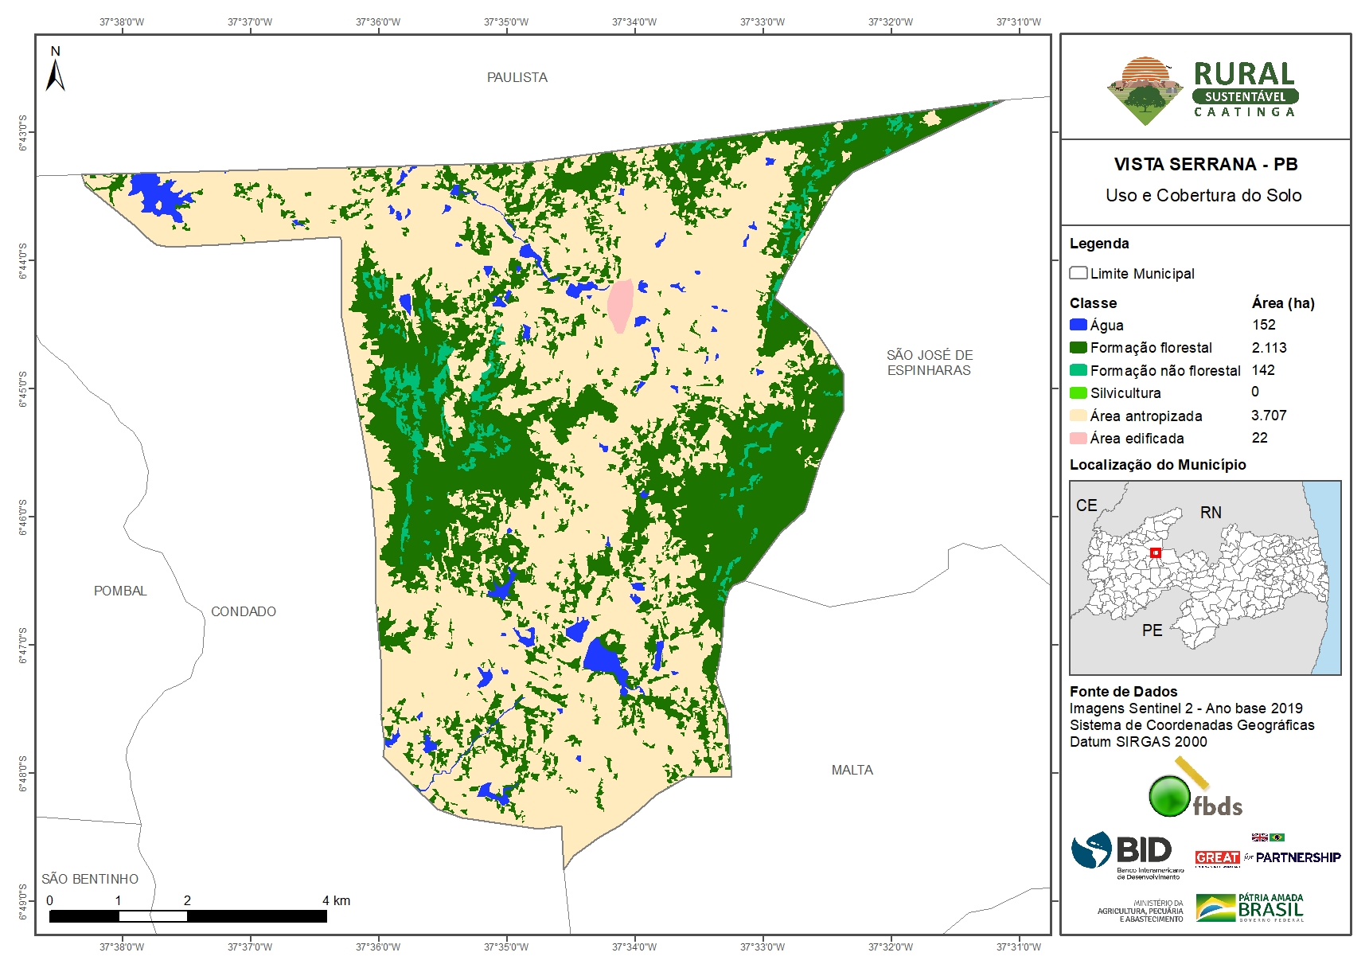Viewport: 1369px width, 968px height.
Task: Pick the bright green Silvicultura swatch
Action: (x=1078, y=392)
